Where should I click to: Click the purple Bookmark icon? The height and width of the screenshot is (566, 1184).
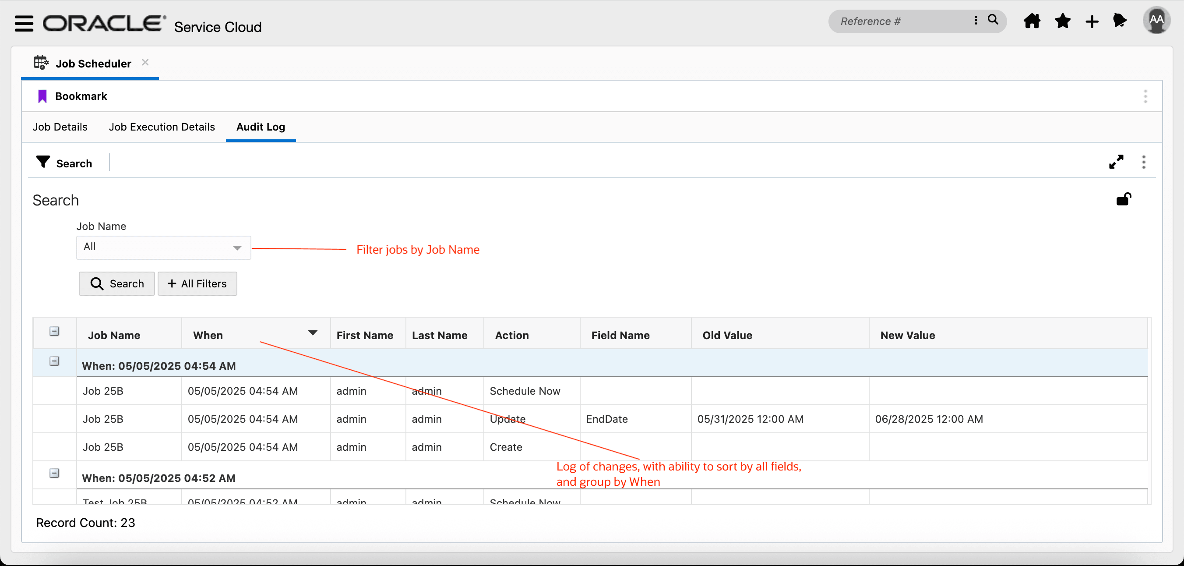pos(42,96)
